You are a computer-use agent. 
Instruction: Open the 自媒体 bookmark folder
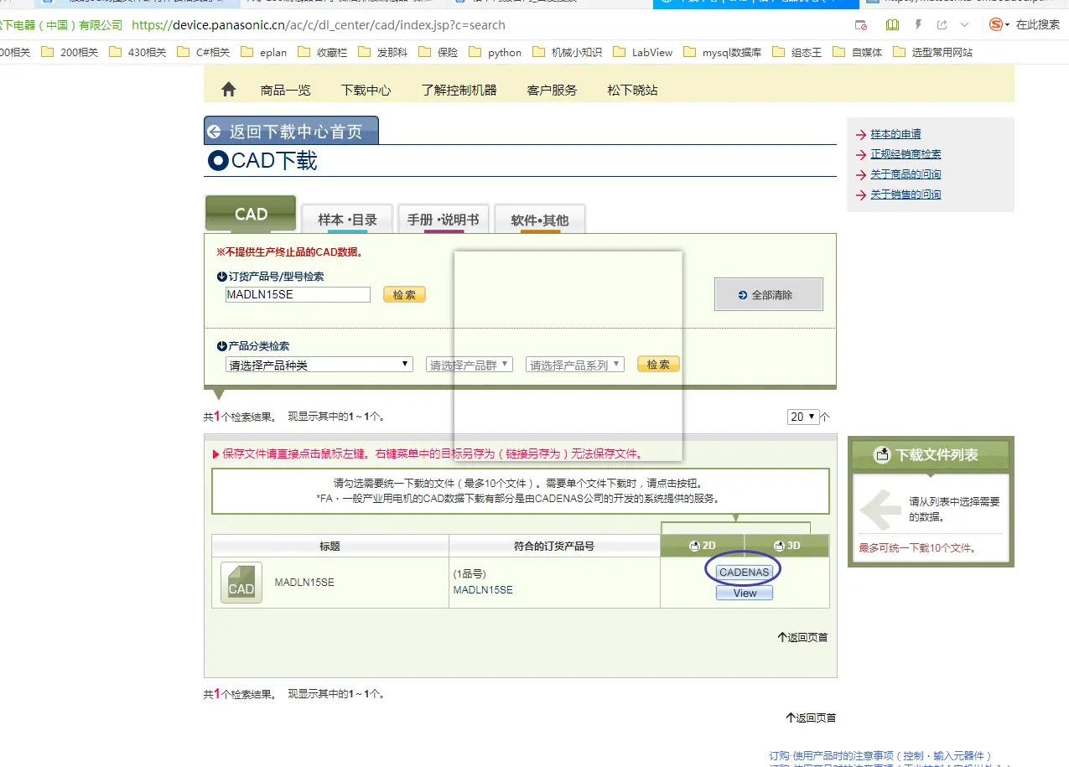(857, 52)
